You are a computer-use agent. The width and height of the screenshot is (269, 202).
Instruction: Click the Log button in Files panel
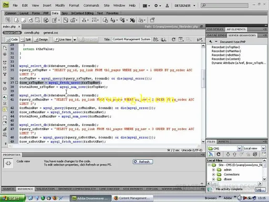(x=260, y=190)
